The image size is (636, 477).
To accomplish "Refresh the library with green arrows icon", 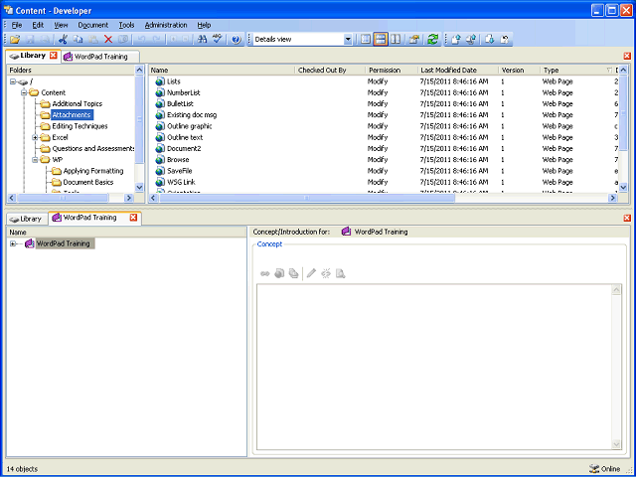I will click(433, 40).
